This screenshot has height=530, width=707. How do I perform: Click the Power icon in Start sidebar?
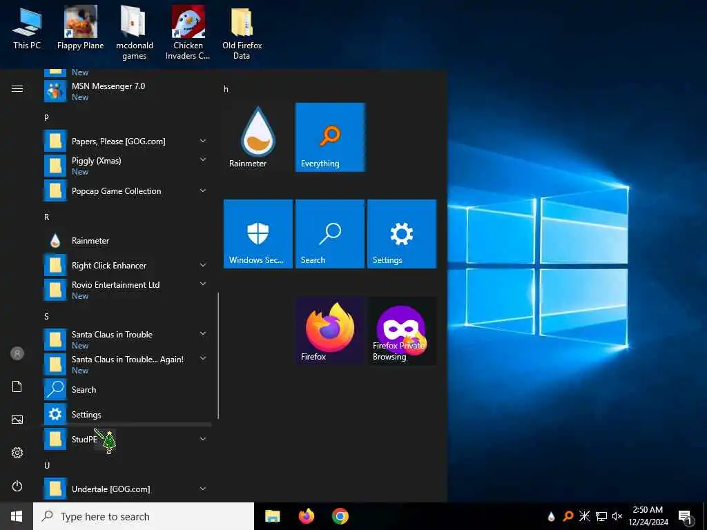(x=17, y=487)
